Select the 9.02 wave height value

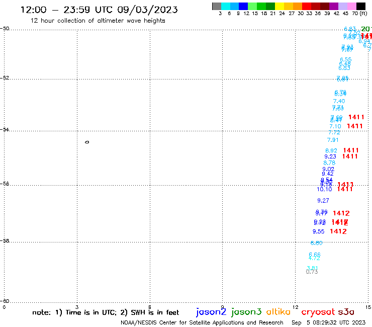pyautogui.click(x=328, y=169)
